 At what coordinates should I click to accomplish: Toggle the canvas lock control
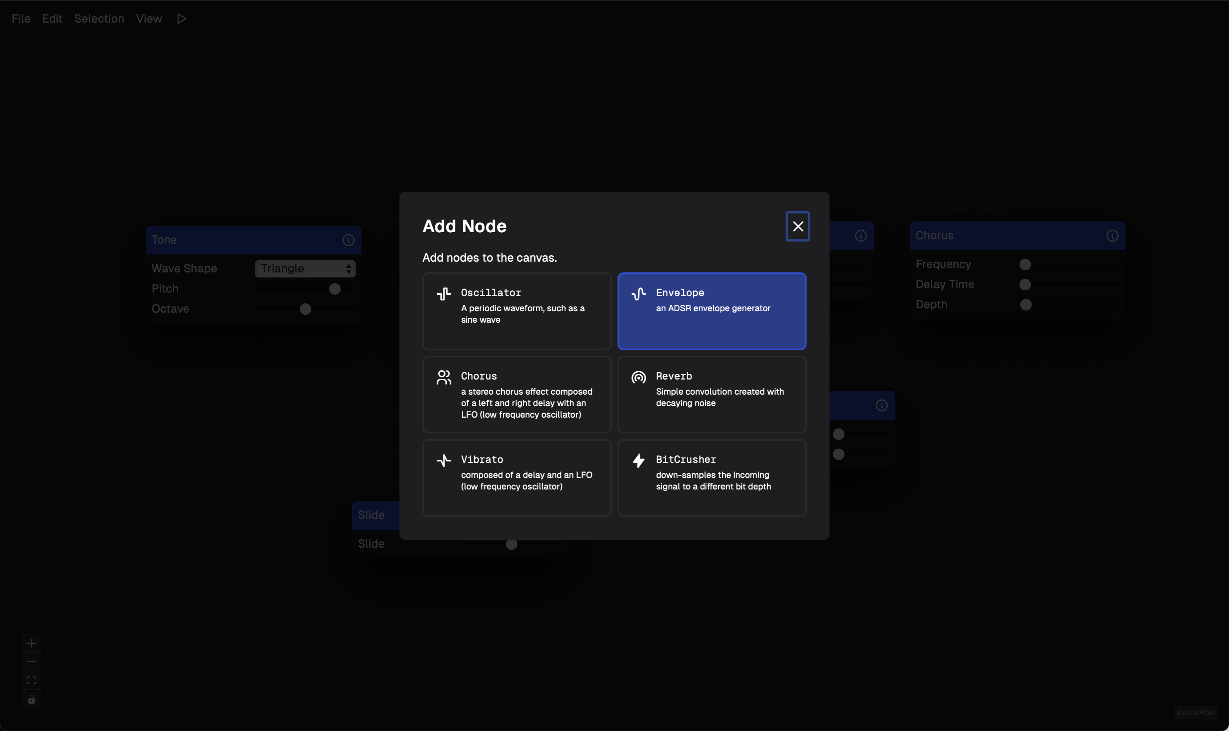pos(32,699)
